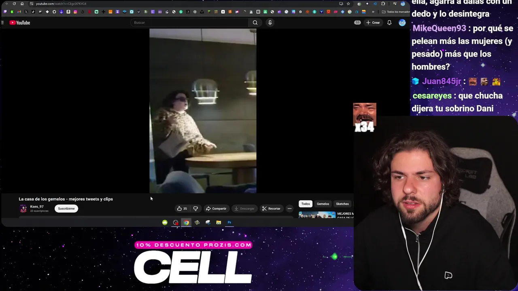This screenshot has height=291, width=518.
Task: Click the SS badge beside Crear
Action: tap(357, 23)
